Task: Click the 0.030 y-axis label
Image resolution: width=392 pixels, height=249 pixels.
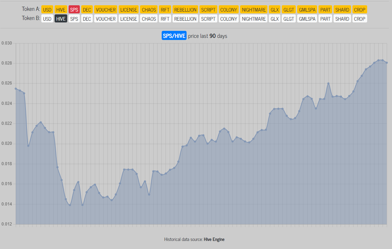Action: coord(7,43)
